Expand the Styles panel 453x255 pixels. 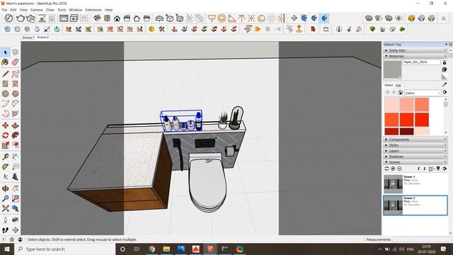pos(415,145)
